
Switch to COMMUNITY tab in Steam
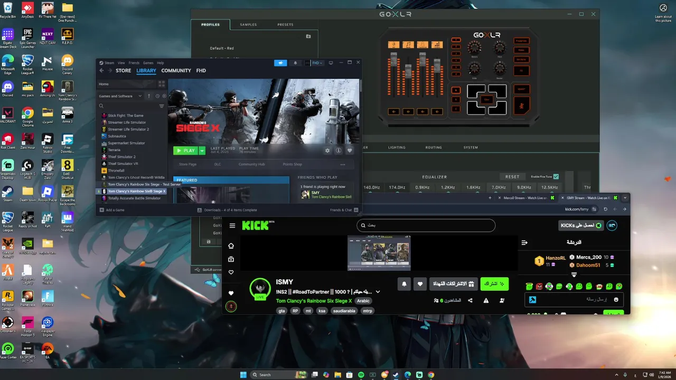coord(176,71)
